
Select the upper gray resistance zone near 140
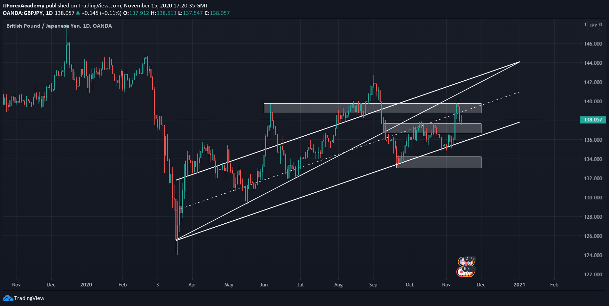(372, 108)
